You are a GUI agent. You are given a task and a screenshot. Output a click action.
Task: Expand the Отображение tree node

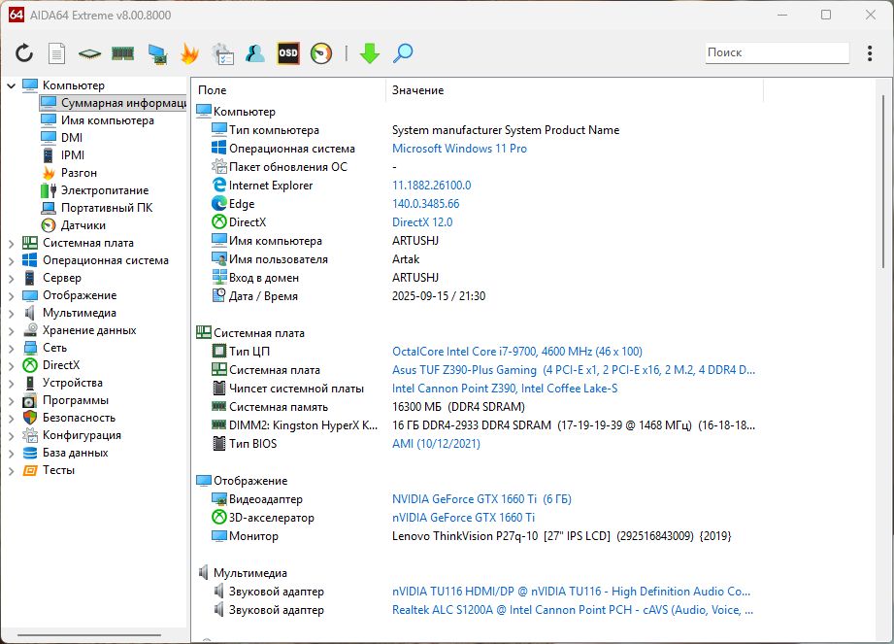pyautogui.click(x=11, y=296)
